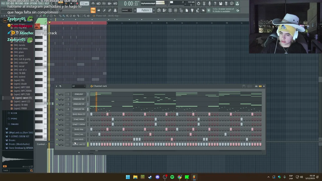Viewport: 322px width, 181px height.
Task: Open the ADD menu
Action: pos(12,4)
